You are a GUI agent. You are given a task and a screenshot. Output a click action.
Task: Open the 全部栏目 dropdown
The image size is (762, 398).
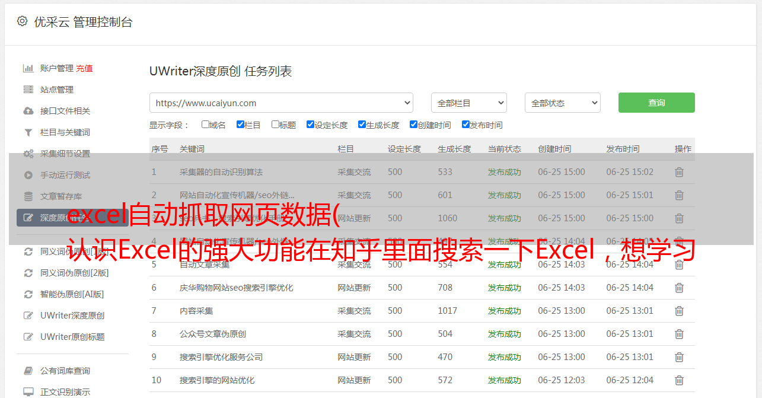pos(468,103)
